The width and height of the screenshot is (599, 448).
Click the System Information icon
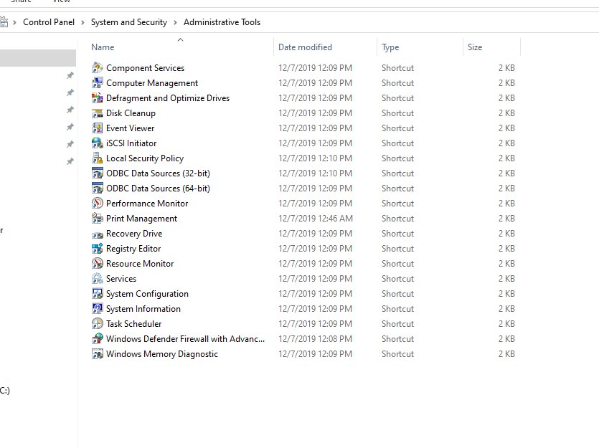point(98,309)
